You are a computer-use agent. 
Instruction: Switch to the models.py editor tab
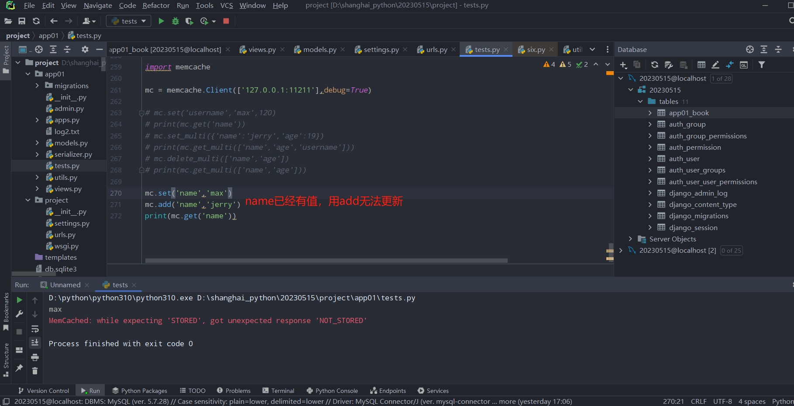point(320,50)
